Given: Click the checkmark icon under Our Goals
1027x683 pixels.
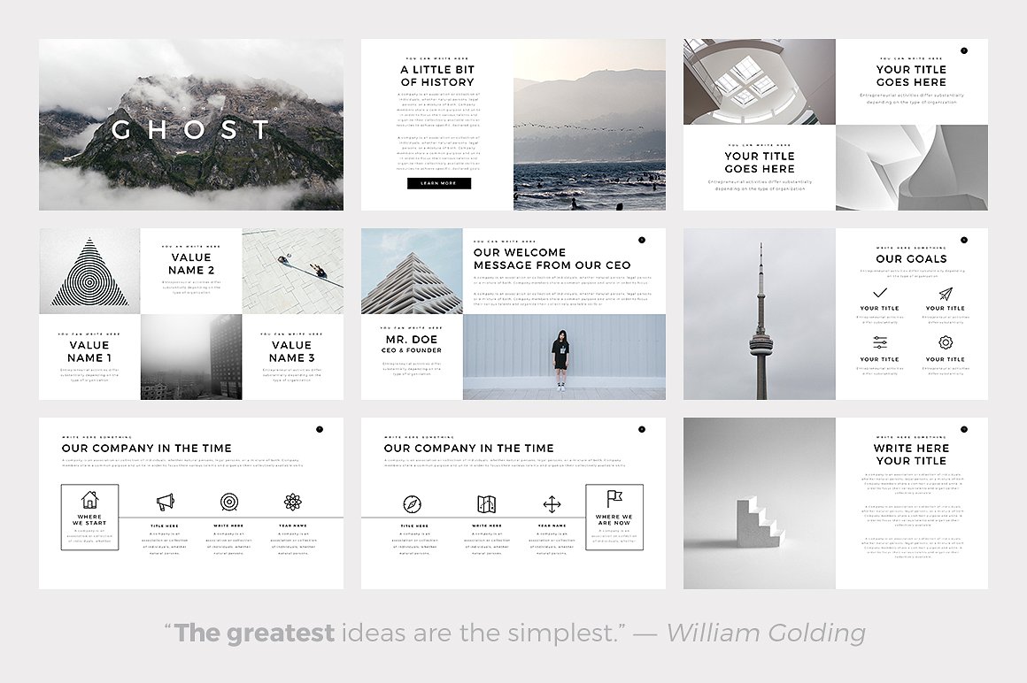Looking at the screenshot, I should [x=879, y=293].
